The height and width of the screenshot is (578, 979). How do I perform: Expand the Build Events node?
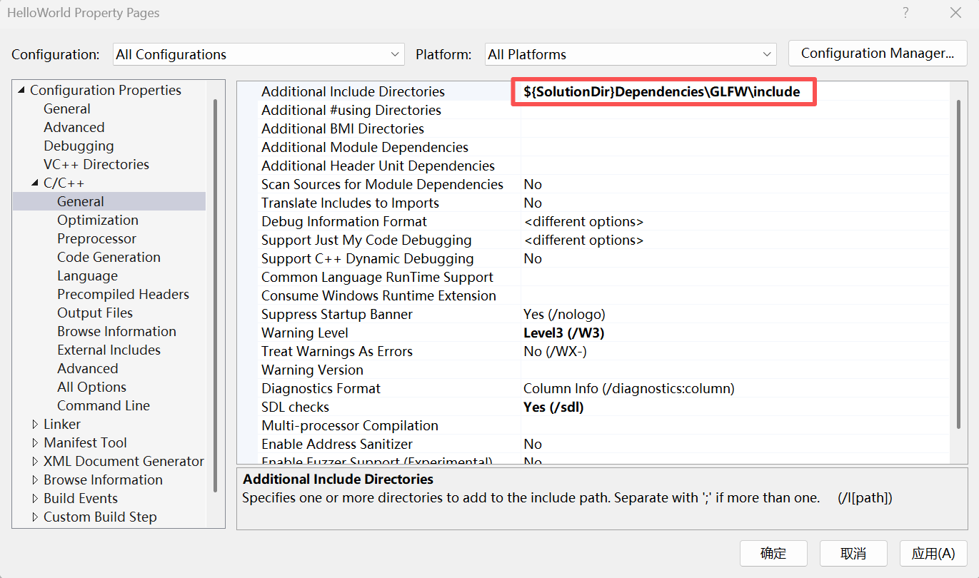35,499
